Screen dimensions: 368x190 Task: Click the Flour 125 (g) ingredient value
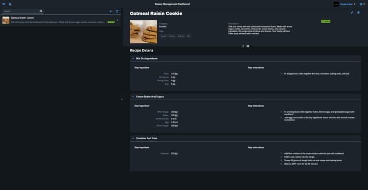[174, 74]
